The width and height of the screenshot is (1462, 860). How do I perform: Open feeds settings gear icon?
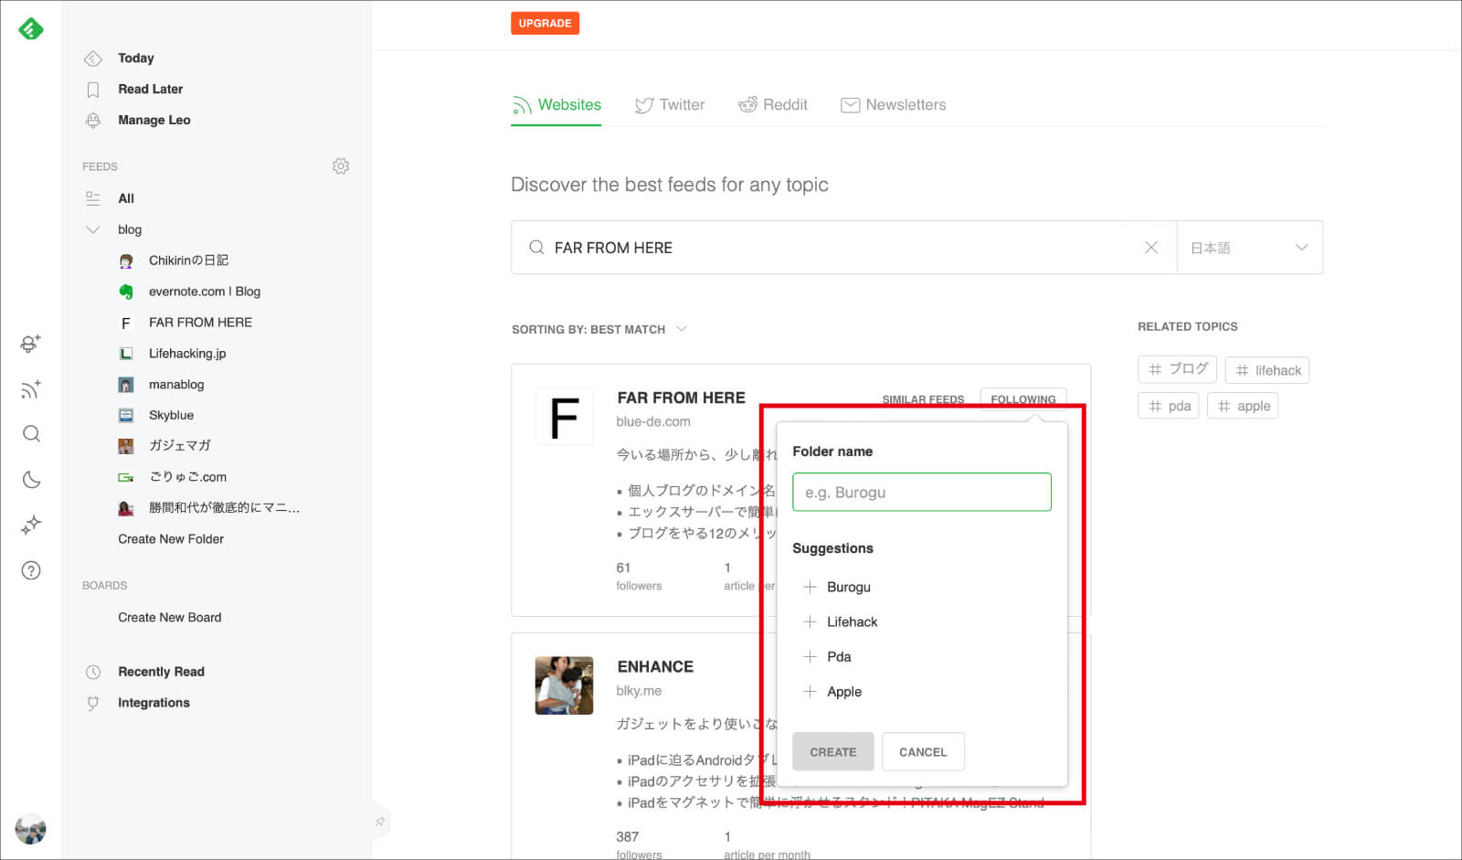pos(341,166)
